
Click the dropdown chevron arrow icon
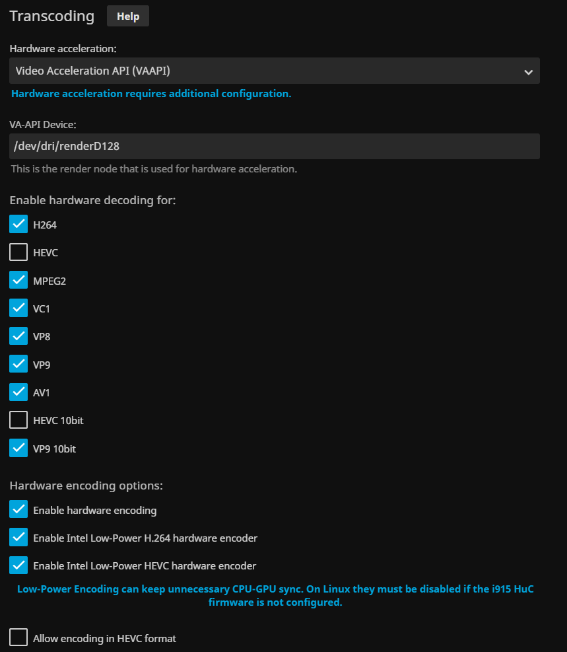(528, 72)
